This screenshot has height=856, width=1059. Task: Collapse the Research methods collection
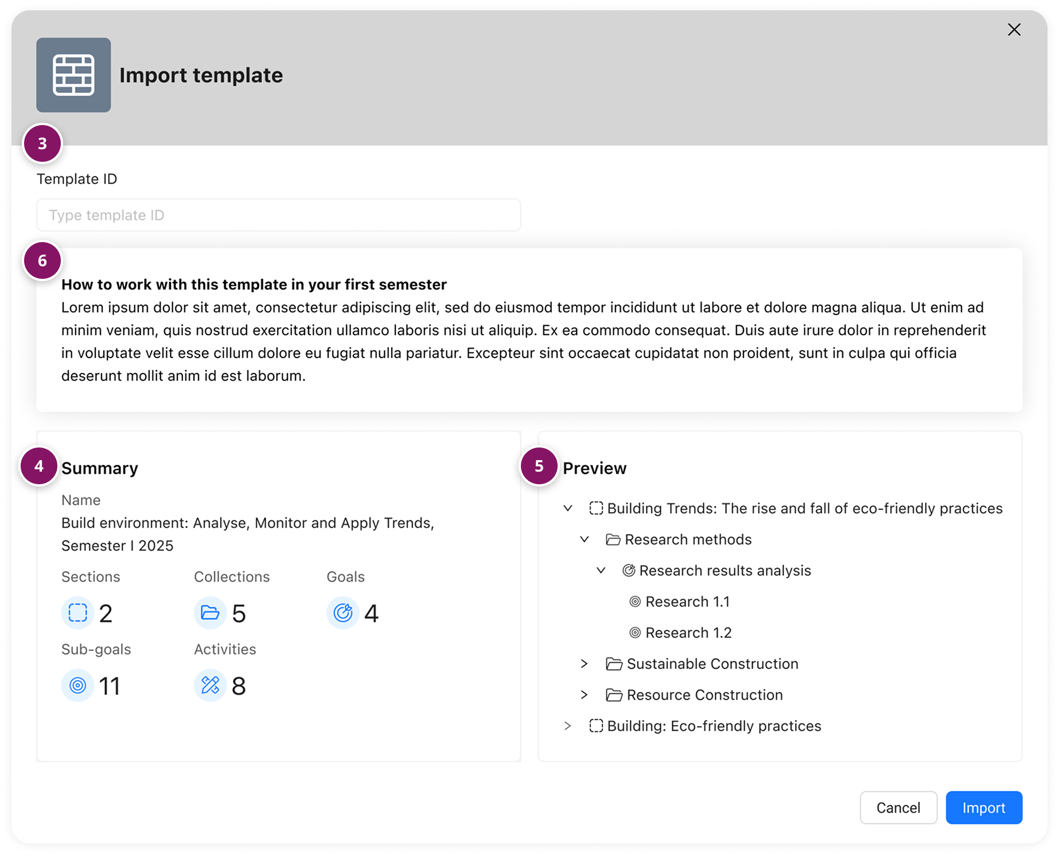point(585,539)
